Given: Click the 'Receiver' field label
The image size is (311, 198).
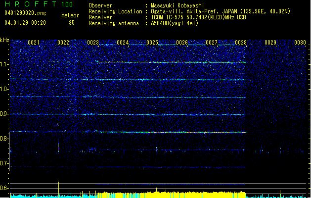Looking at the screenshot, I should 100,17.
